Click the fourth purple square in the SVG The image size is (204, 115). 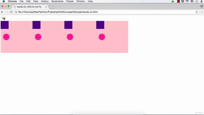(x=100, y=25)
